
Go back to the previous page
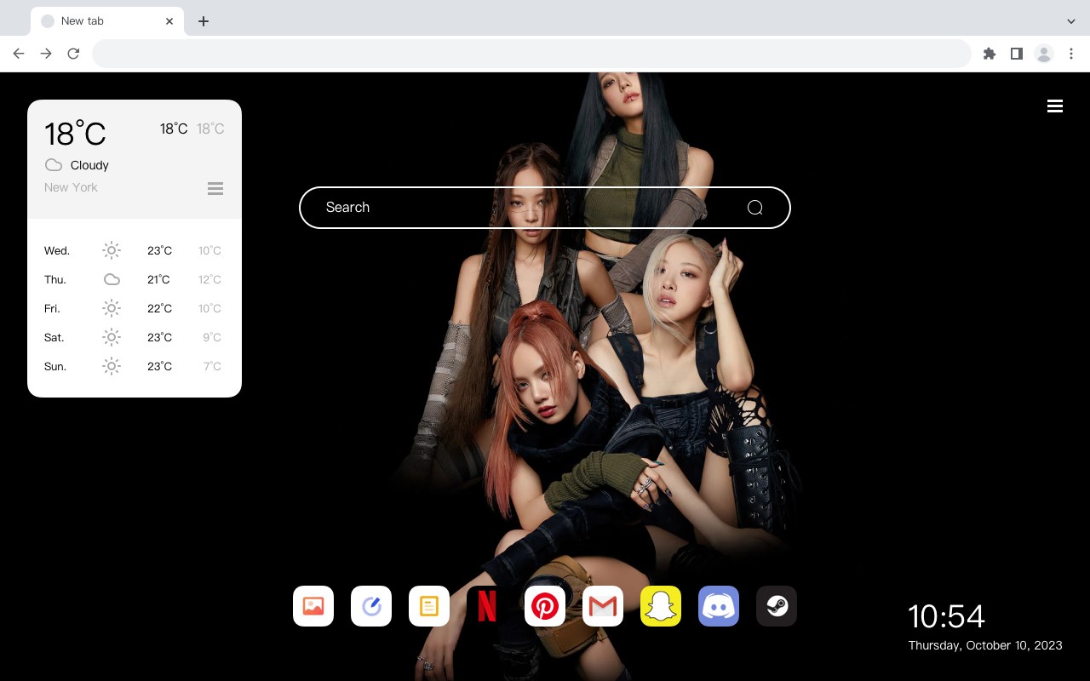19,54
